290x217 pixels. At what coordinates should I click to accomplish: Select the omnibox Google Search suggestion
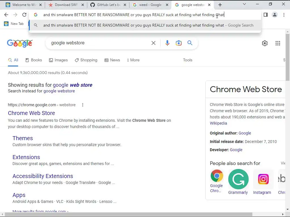(145, 25)
